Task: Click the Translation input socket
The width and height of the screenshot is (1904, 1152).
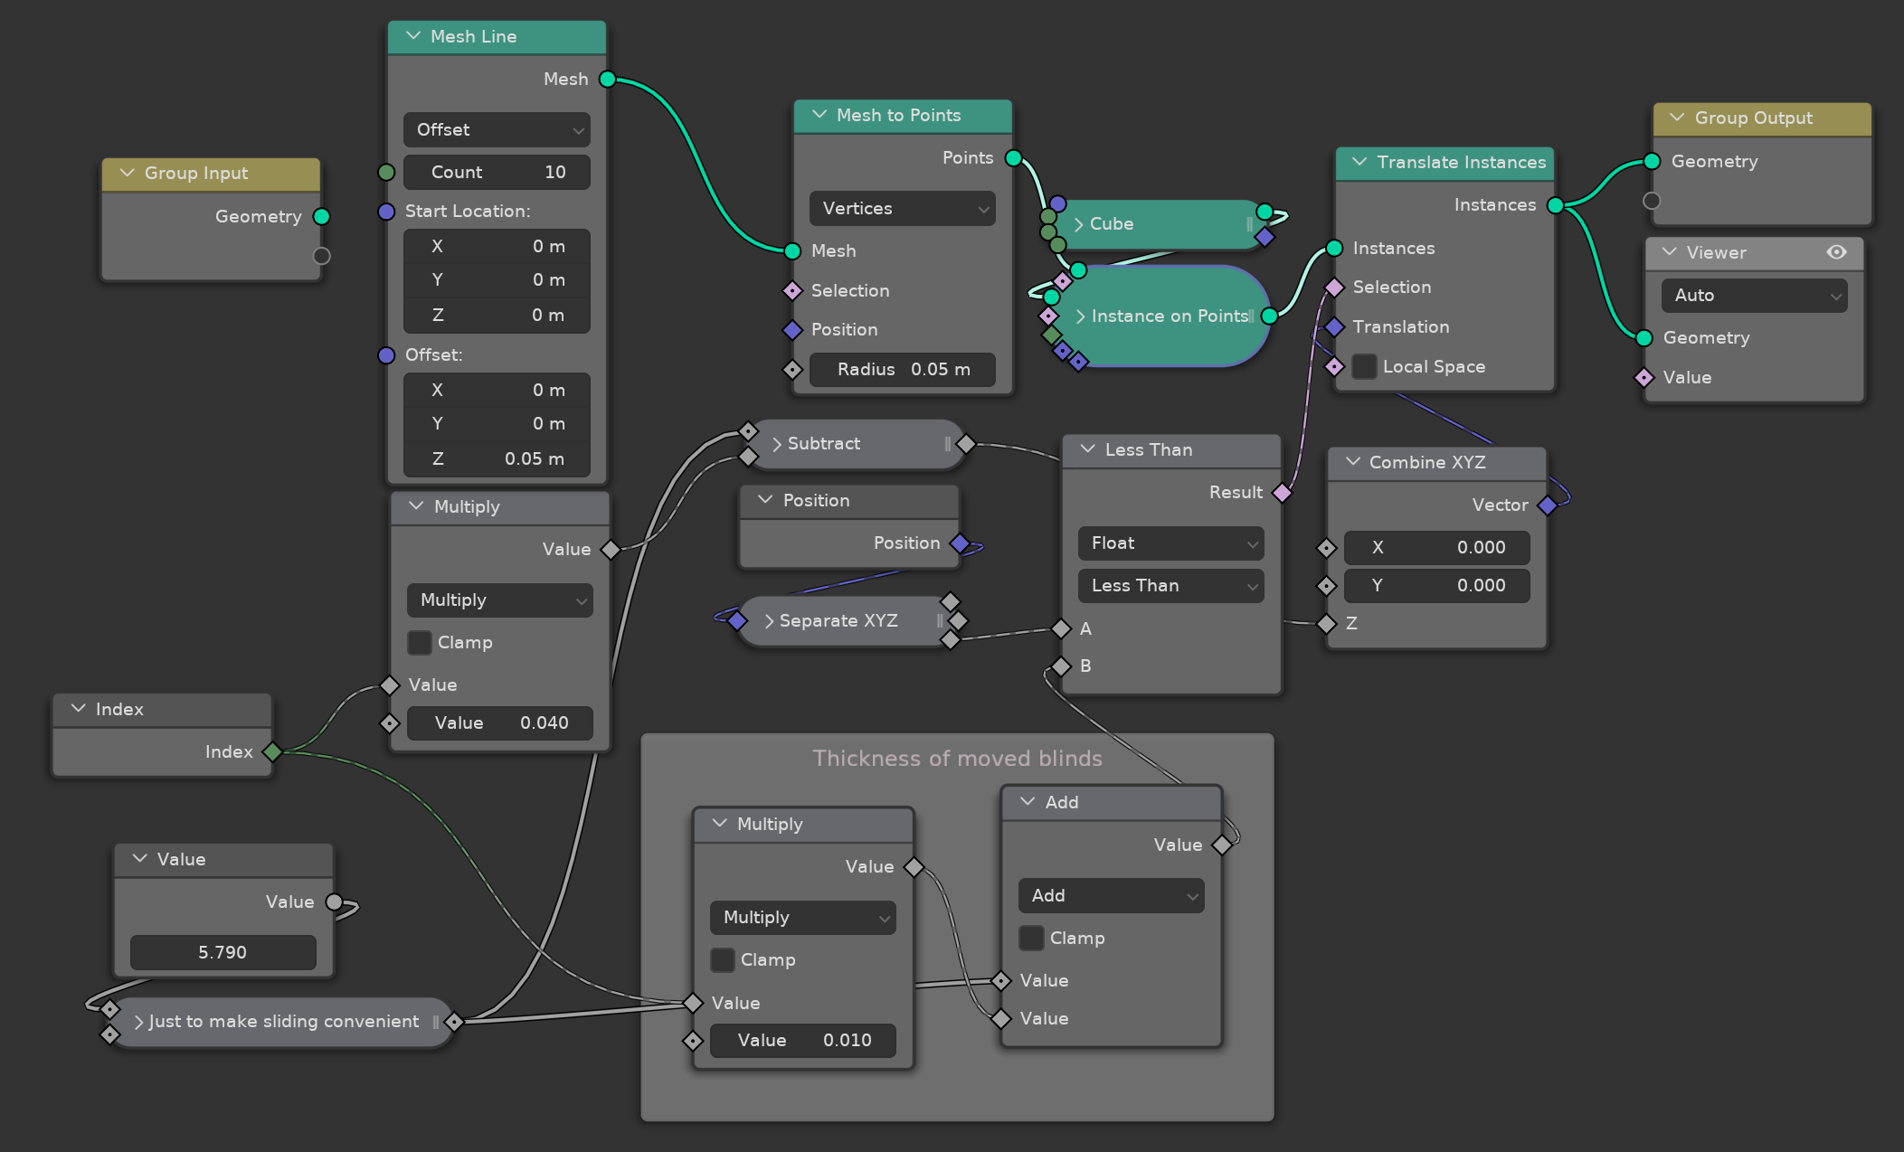Action: click(1334, 327)
